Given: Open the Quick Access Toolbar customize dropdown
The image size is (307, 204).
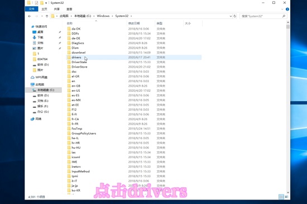Looking at the screenshot, I should (x=46, y=3).
